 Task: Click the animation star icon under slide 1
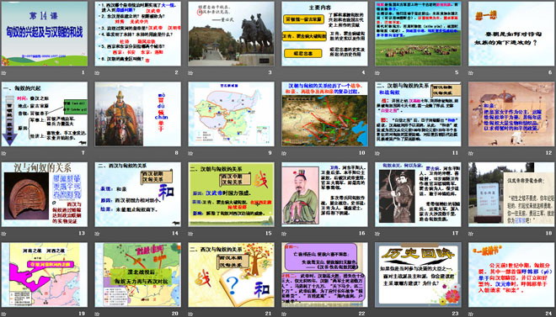[x=3, y=73]
